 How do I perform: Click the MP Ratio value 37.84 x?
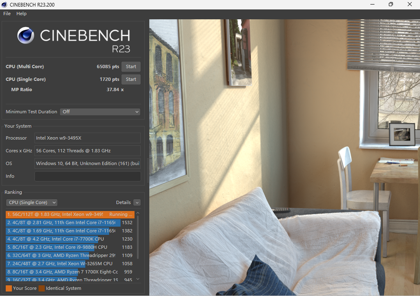[115, 89]
